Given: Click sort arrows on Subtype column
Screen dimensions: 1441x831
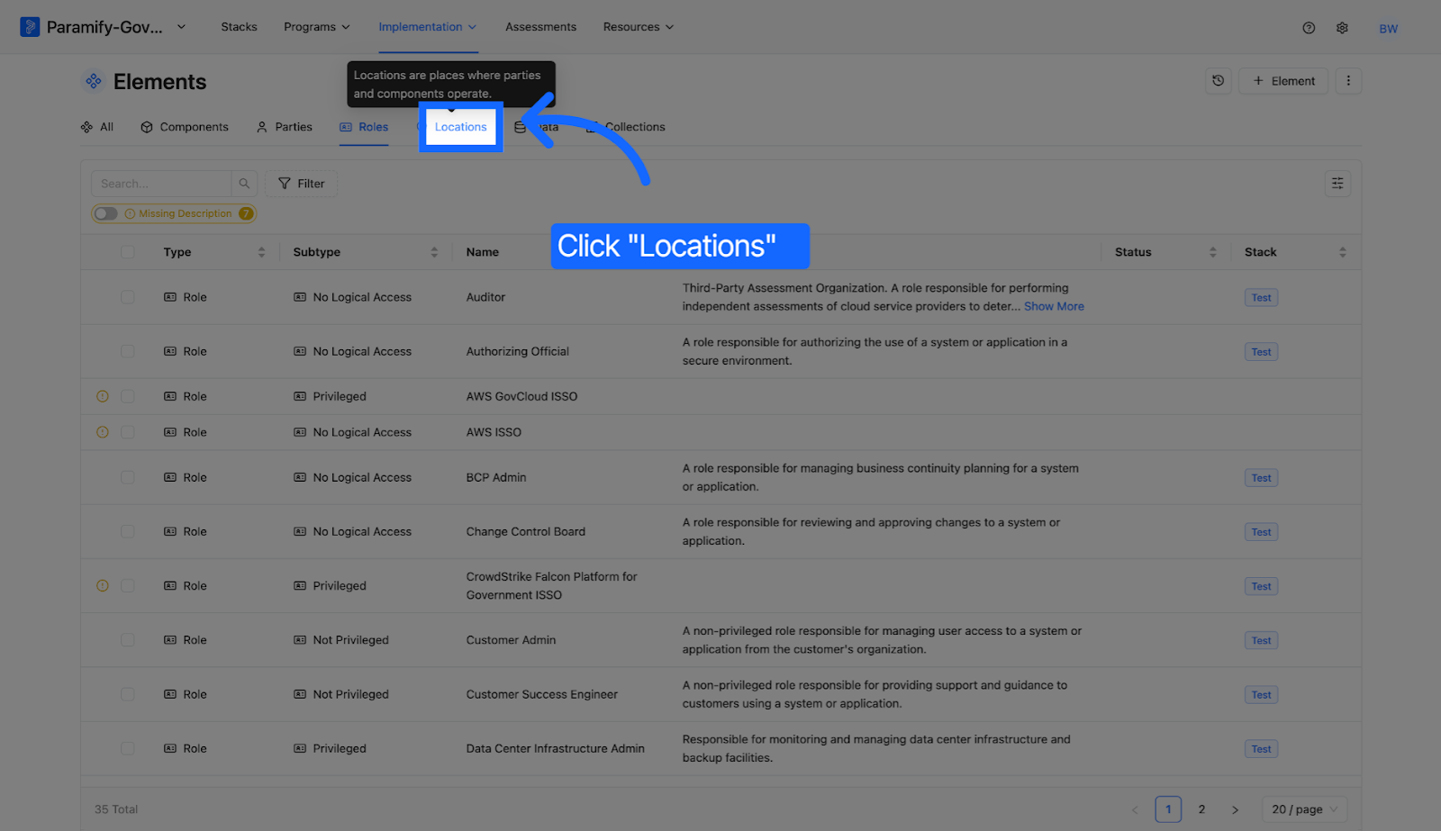Looking at the screenshot, I should click(x=434, y=252).
